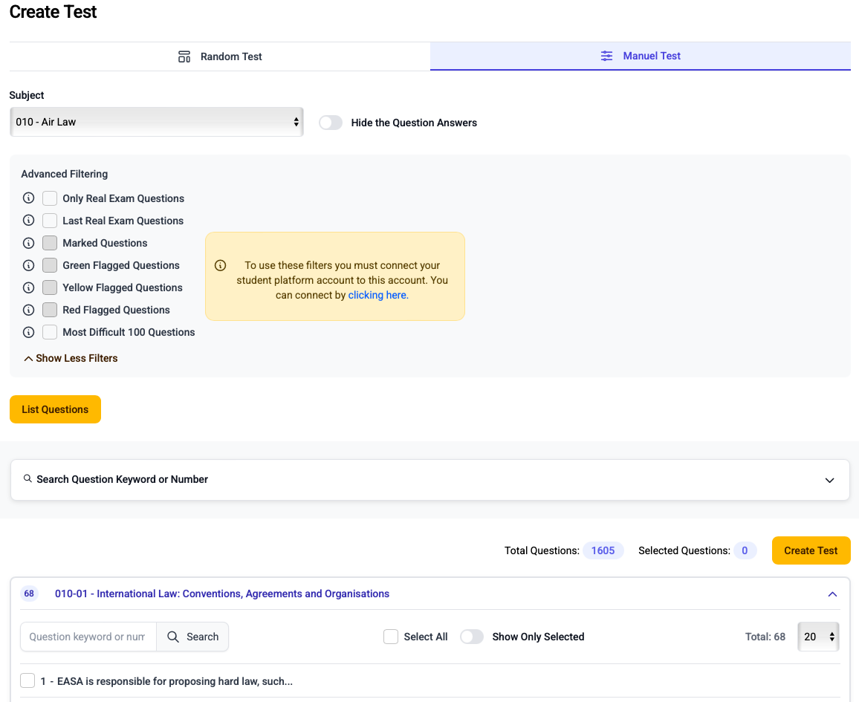Viewport: 859px width, 702px height.
Task: Click the Selected Questions 0 badge
Action: click(745, 550)
